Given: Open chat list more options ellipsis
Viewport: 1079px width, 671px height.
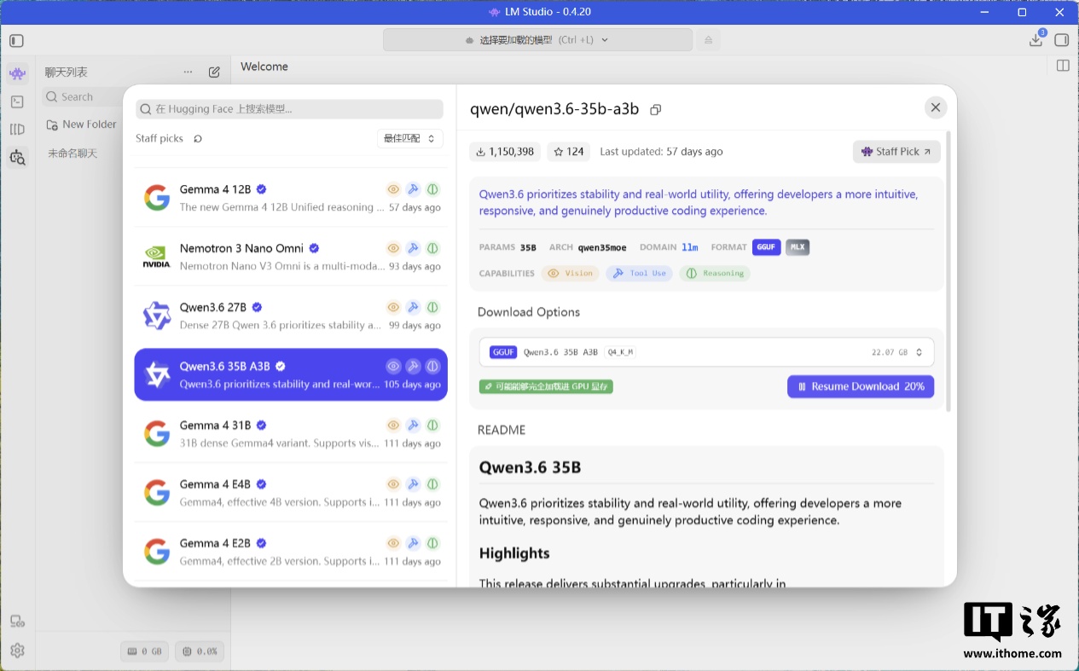Looking at the screenshot, I should (x=189, y=72).
